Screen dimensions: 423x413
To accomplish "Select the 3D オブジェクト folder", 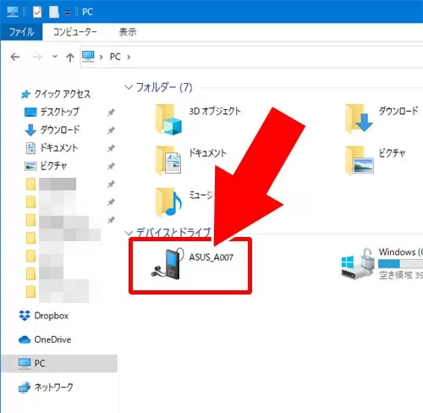I will [x=169, y=119].
